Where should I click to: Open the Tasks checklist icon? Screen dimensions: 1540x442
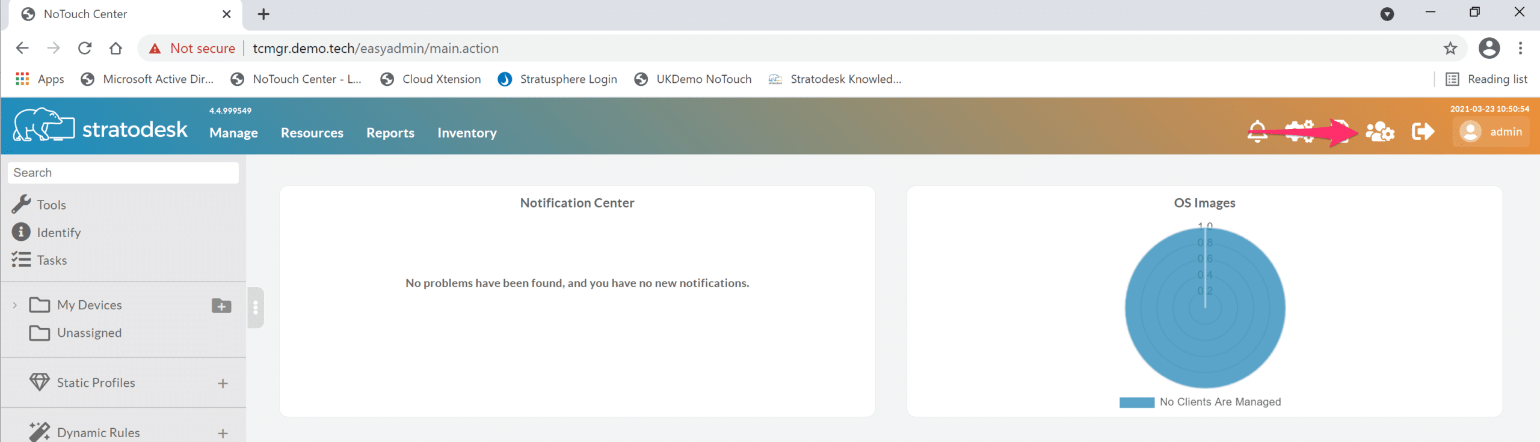(21, 259)
